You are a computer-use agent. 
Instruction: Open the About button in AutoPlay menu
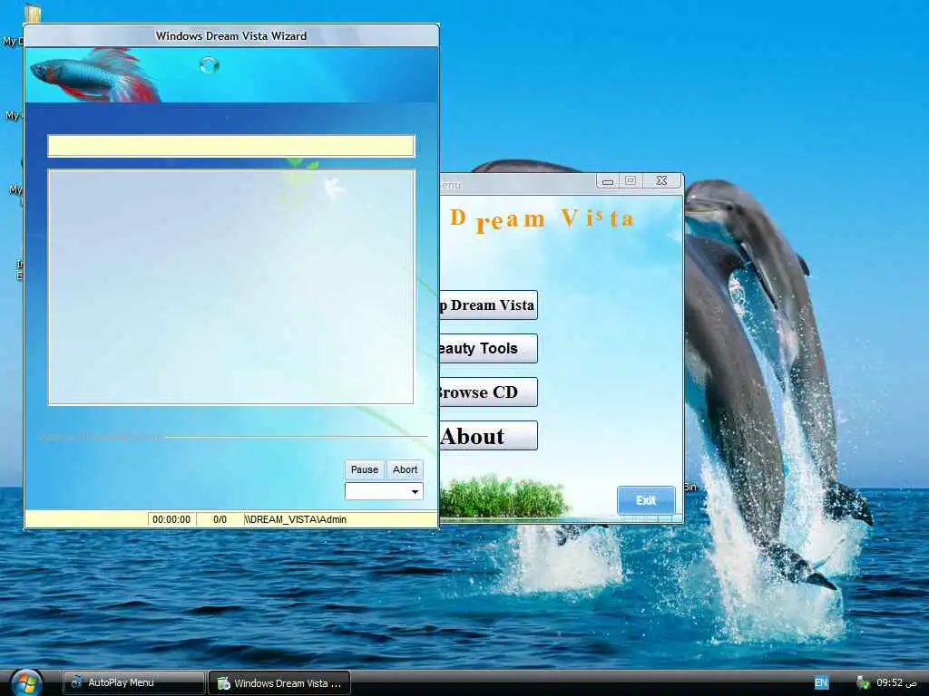tap(488, 436)
